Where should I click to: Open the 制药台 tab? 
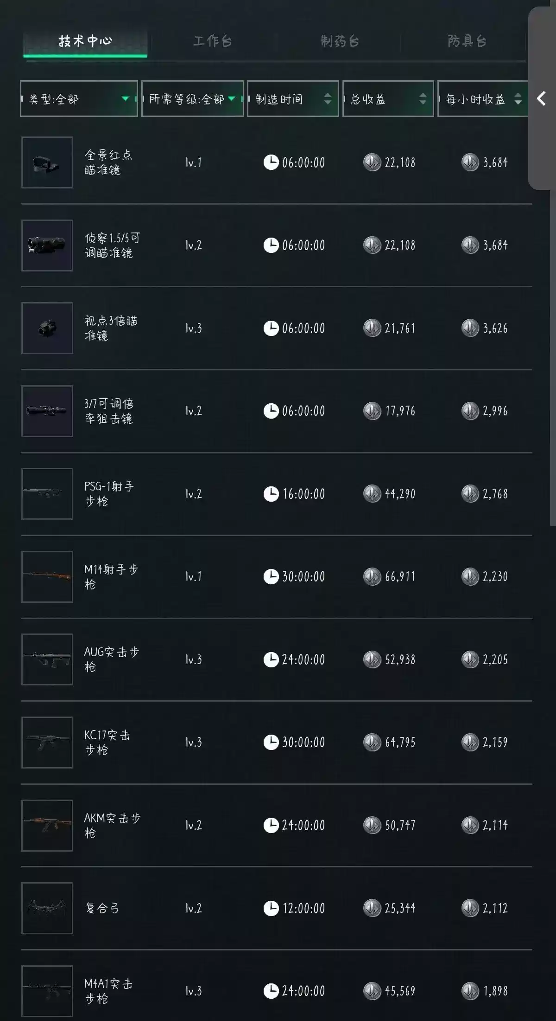pyautogui.click(x=340, y=41)
